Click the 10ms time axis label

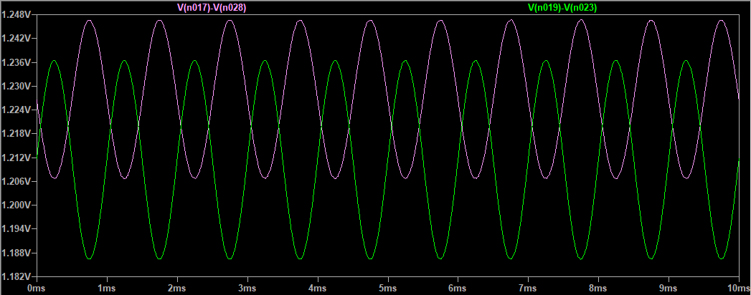(738, 289)
